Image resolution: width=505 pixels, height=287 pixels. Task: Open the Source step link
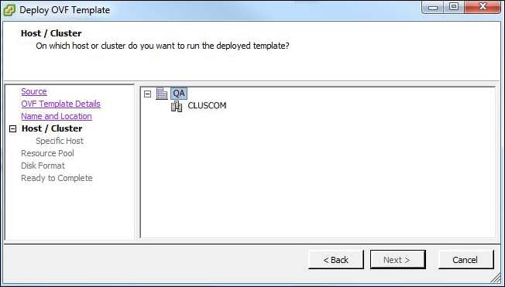(34, 91)
